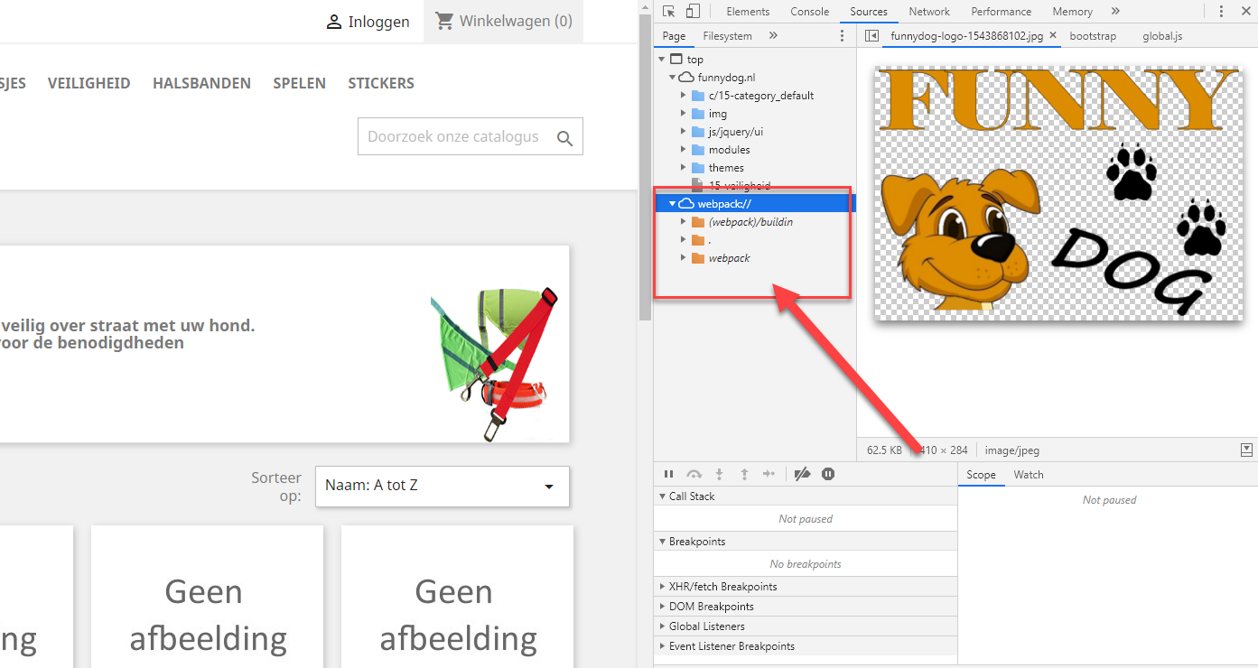Open Winkelwagen (0) cart

point(503,21)
